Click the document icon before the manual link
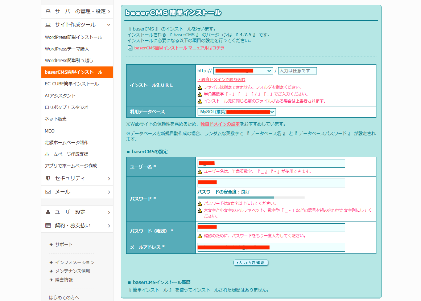The width and height of the screenshot is (421, 301). [130, 48]
